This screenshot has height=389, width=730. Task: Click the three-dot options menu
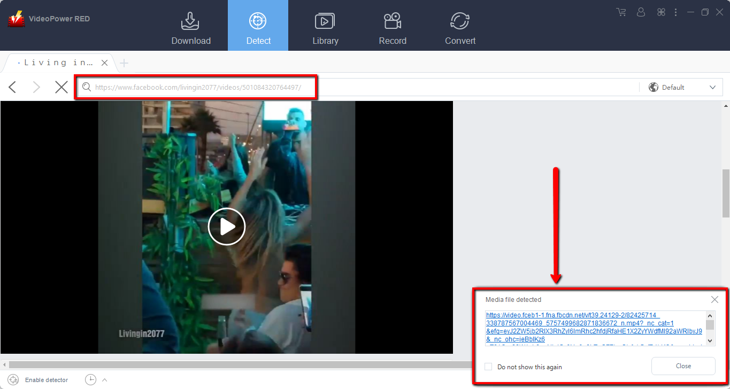(x=675, y=12)
